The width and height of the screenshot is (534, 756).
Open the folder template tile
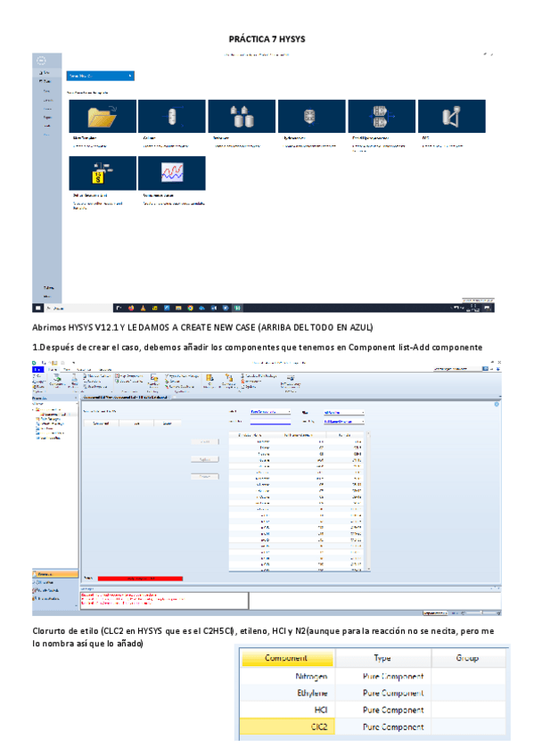point(103,116)
